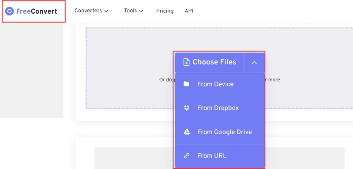
Task: Click the file-plus icon on Choose Files
Action: click(186, 62)
